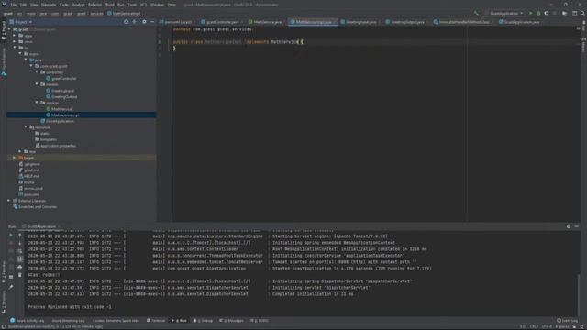The height and width of the screenshot is (330, 587).
Task: Switch to the application java tab at far right
Action: tap(520, 22)
